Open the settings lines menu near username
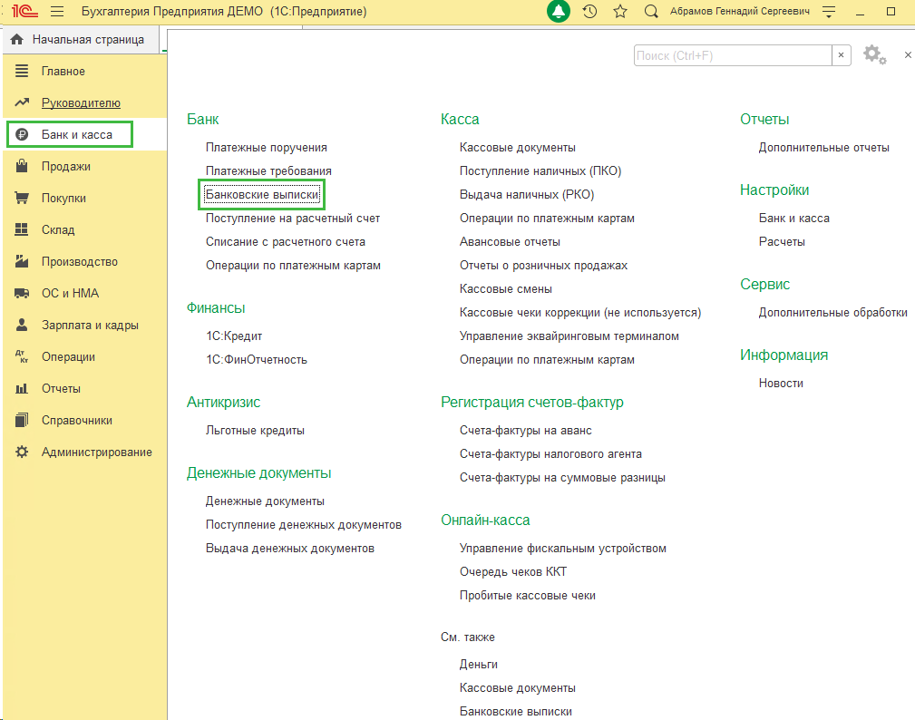Image resolution: width=915 pixels, height=720 pixels. point(829,12)
